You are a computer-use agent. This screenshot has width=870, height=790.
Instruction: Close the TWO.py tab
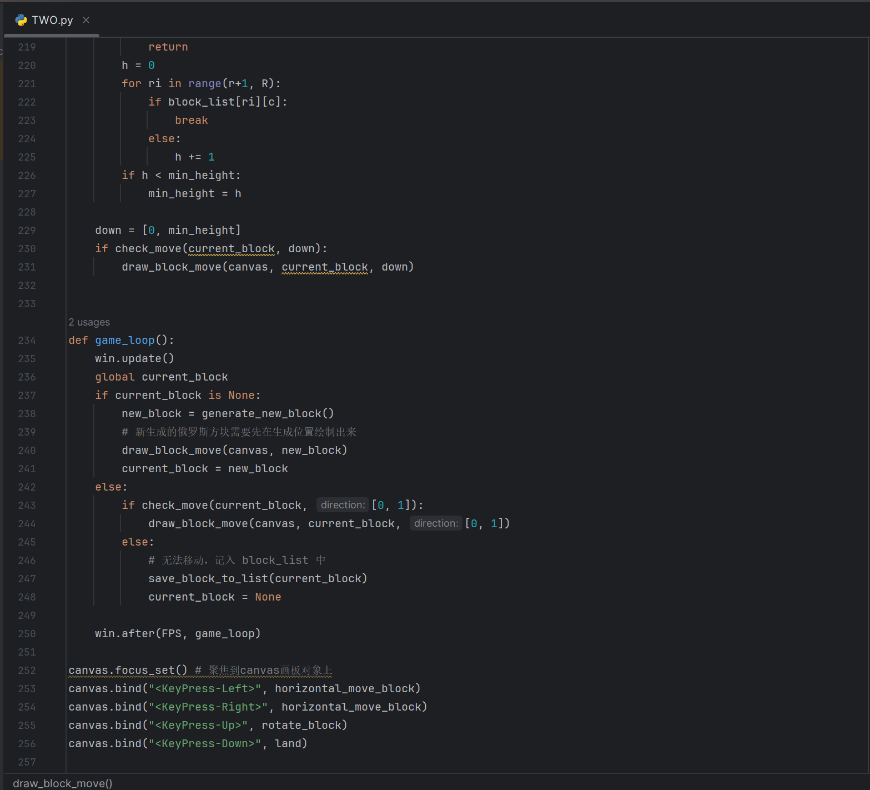[86, 20]
